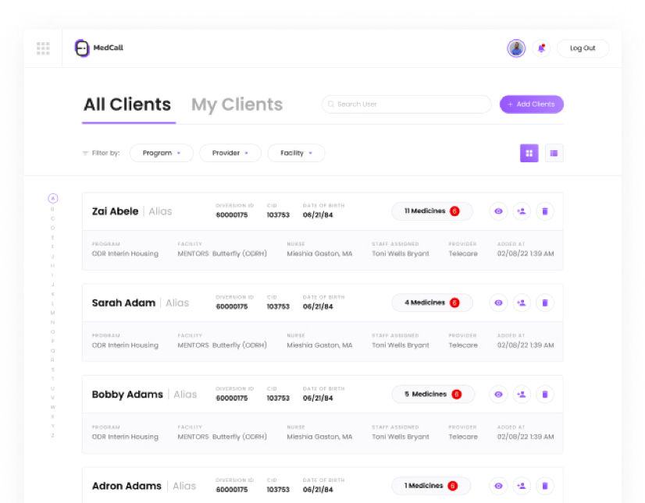This screenshot has width=645, height=503.
Task: Delete Zai Abele using trash icon
Action: [545, 211]
